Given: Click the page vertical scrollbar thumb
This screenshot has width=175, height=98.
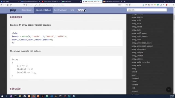Looking at the screenshot, I should coord(174,18).
